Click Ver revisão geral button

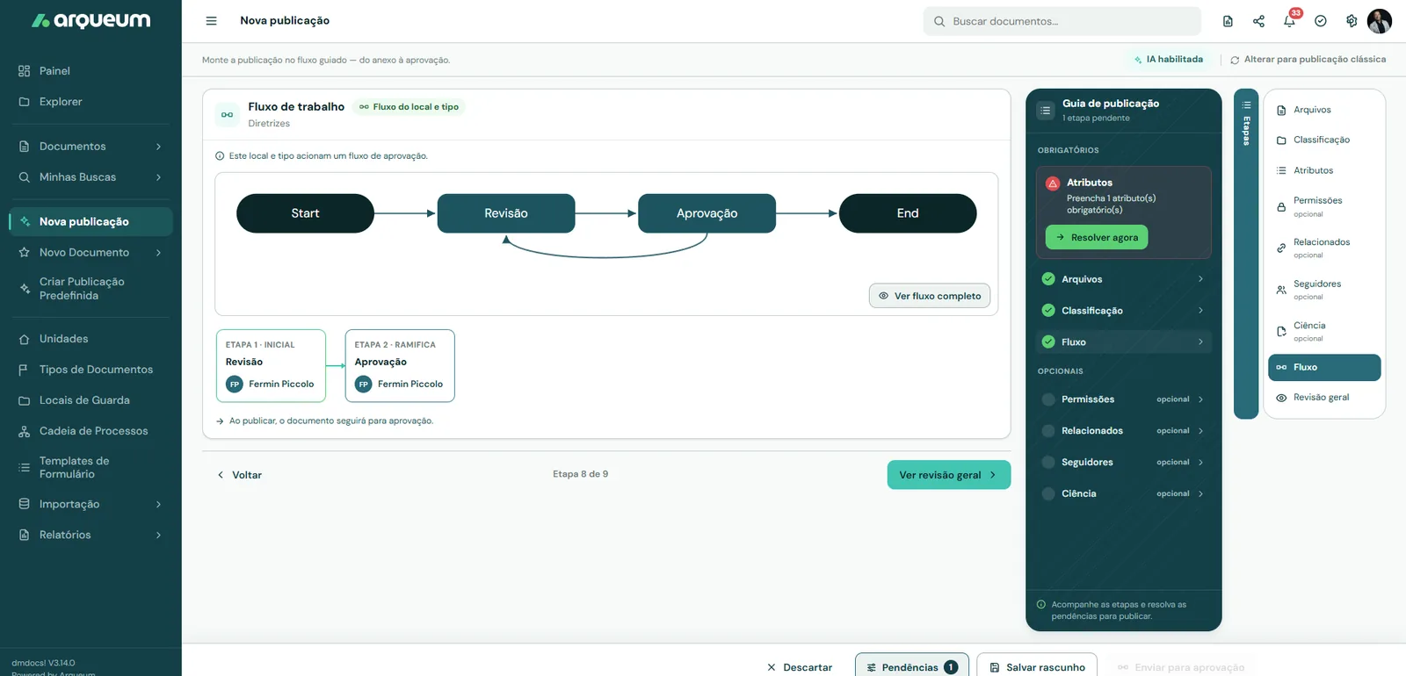pos(949,475)
